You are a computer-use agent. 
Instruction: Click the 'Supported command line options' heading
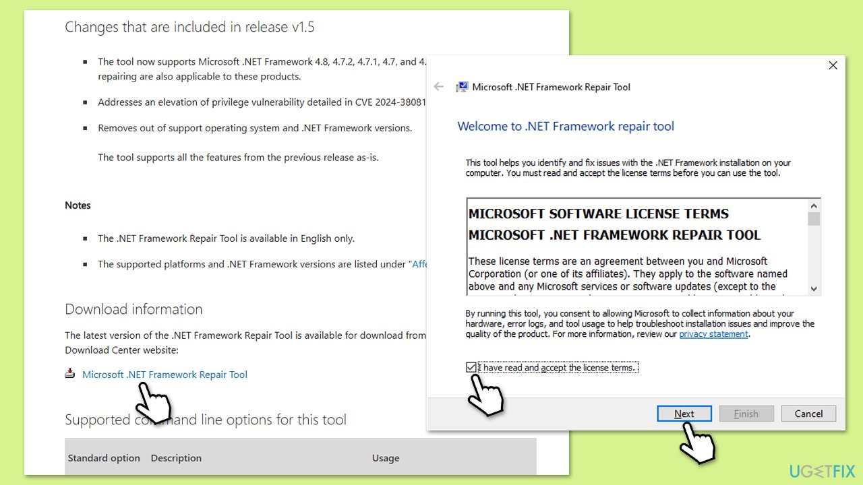(206, 420)
